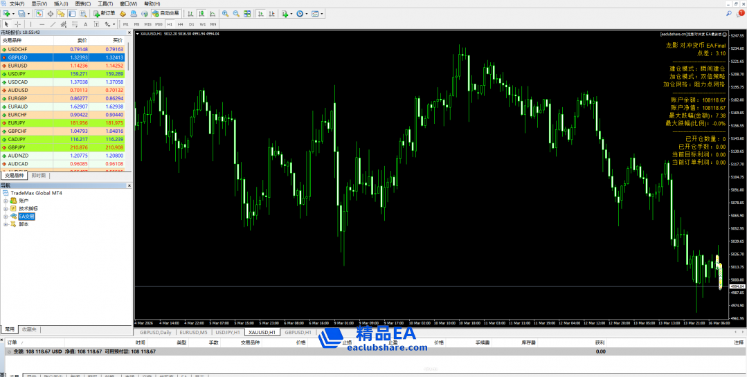Expand the 技术指标 (Indicators) tree node
The height and width of the screenshot is (377, 747).
tap(6, 208)
